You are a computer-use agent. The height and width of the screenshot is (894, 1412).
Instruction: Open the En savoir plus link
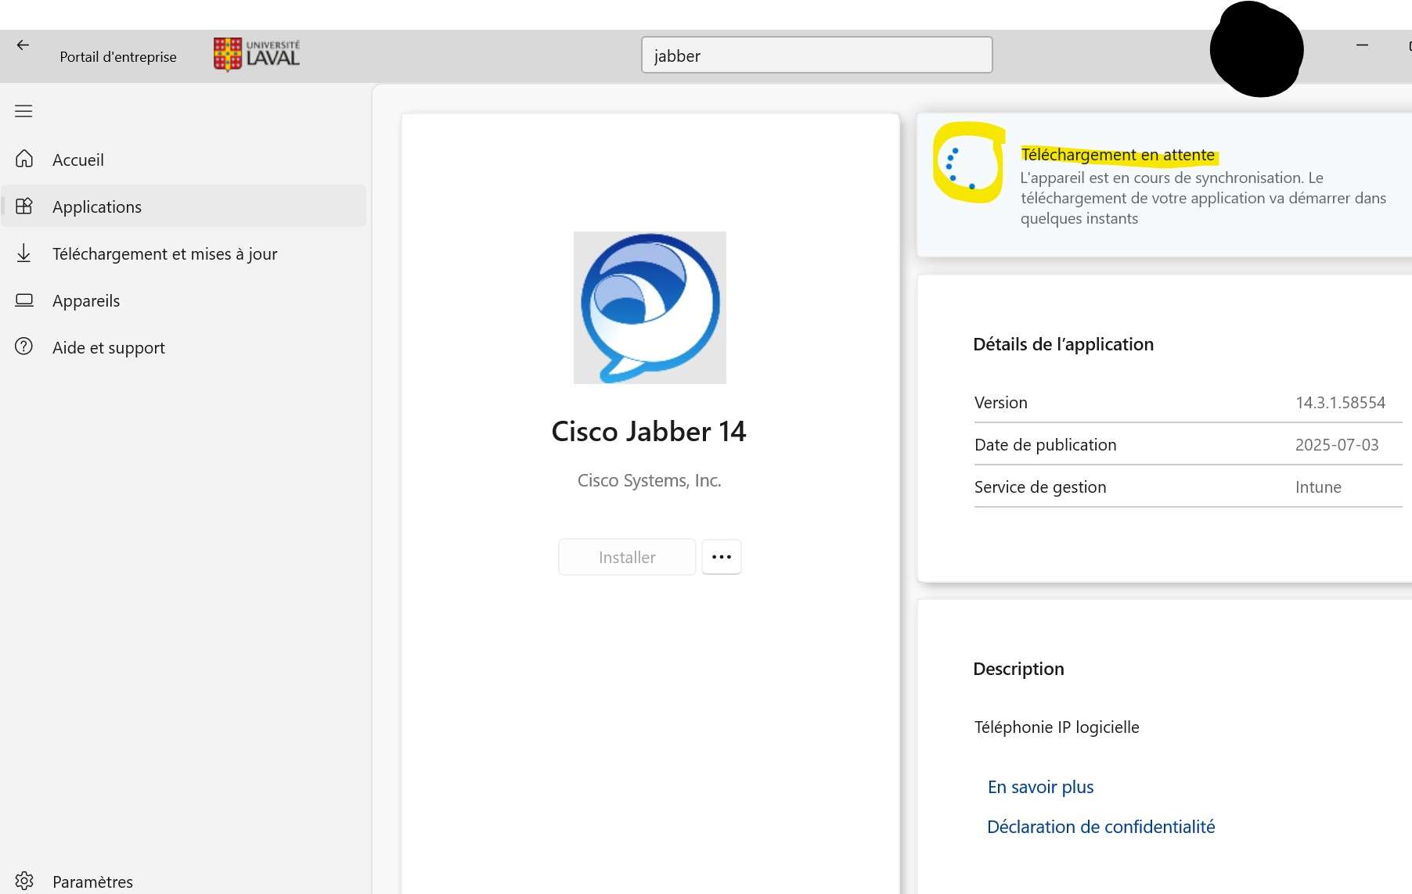[1040, 787]
